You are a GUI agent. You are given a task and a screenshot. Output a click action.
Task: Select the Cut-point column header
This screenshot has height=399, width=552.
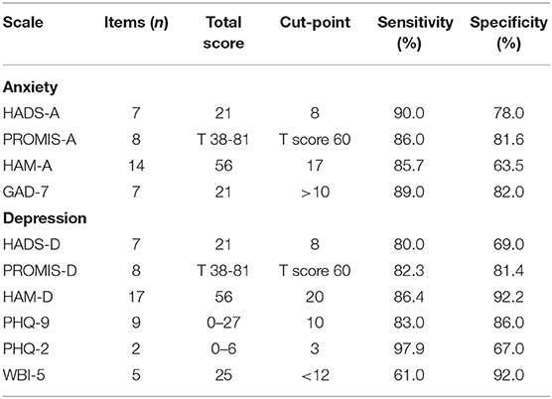coord(315,23)
